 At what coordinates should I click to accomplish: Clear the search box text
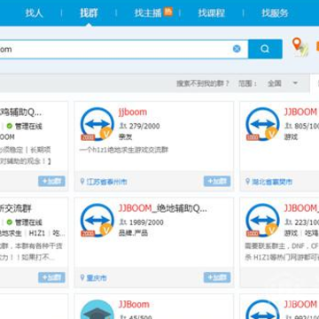coord(237,49)
